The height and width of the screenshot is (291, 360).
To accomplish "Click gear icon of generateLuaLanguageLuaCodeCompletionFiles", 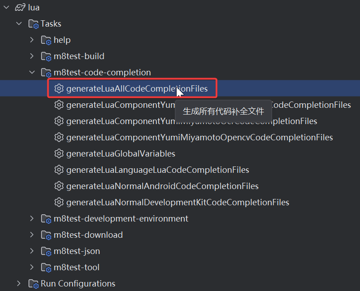I will (59, 170).
